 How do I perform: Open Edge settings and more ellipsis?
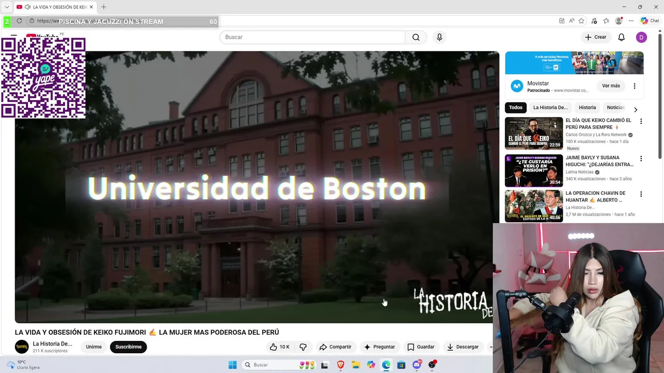click(x=631, y=21)
